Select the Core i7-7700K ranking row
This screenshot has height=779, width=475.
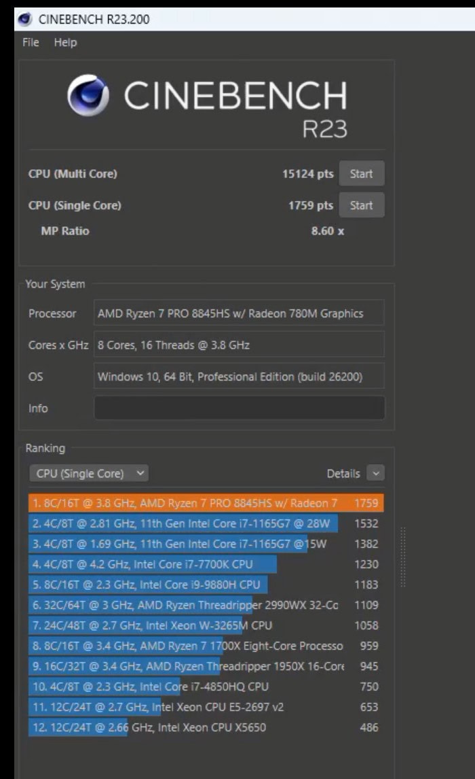click(153, 564)
